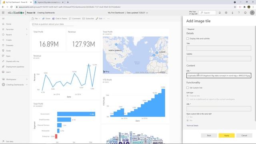Expand the Creating Dashboards workspace chevron
This screenshot has height=144, width=256.
(27, 85)
